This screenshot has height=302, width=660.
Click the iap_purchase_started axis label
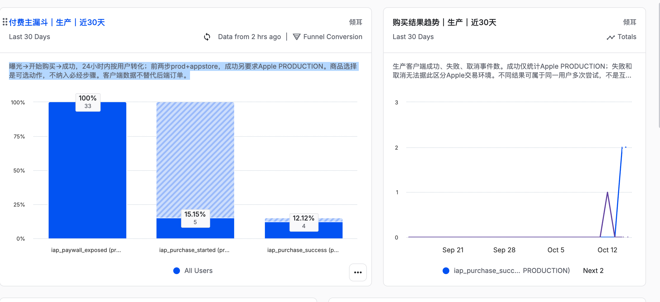tap(194, 250)
